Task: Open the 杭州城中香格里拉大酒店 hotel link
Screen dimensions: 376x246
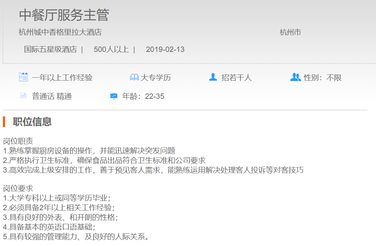Action: tap(60, 33)
